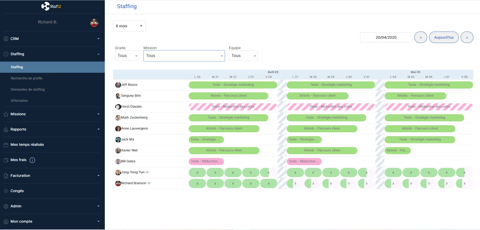Expand the Mon compte menu arrow

(x=98, y=221)
